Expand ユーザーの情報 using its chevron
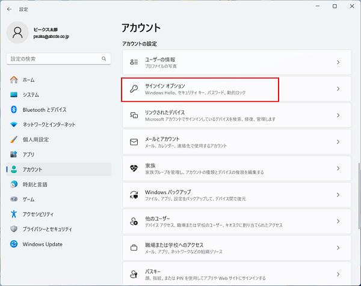 pyautogui.click(x=338, y=62)
